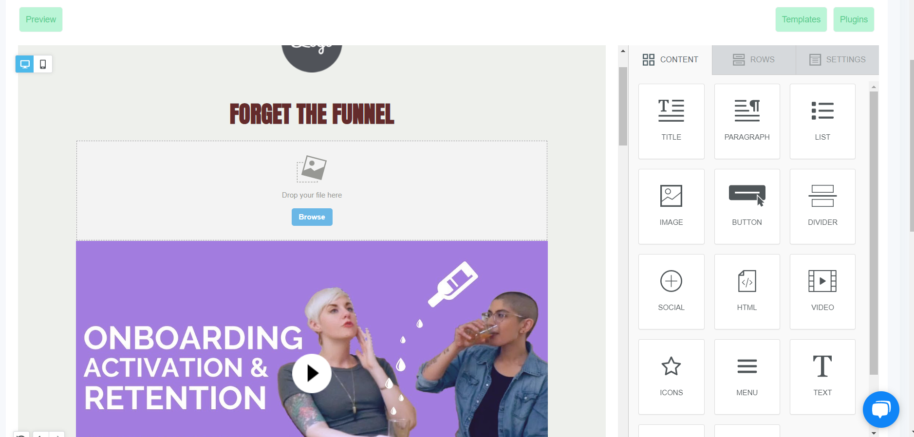Click the Browse file button

(x=312, y=217)
